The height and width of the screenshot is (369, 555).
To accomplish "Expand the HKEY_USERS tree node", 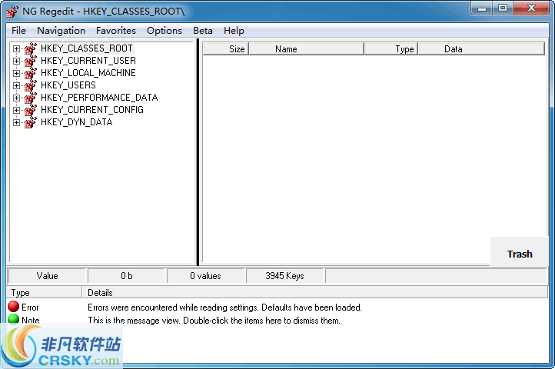I will (16, 85).
